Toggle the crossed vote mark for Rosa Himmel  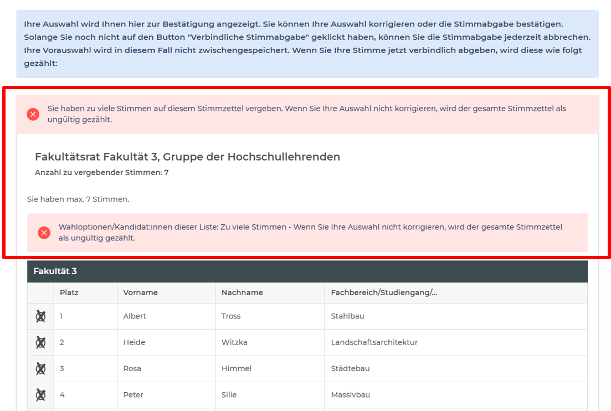(x=40, y=368)
